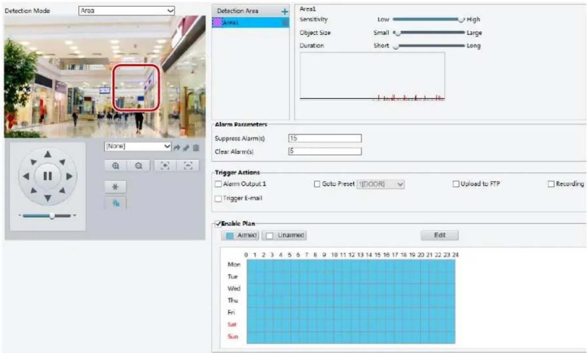587x353 pixels.
Task: Pan camera left with PTZ left arrow
Action: pos(26,176)
